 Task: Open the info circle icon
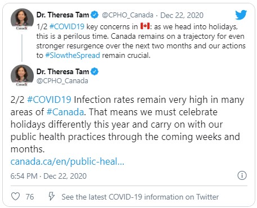click(242, 175)
